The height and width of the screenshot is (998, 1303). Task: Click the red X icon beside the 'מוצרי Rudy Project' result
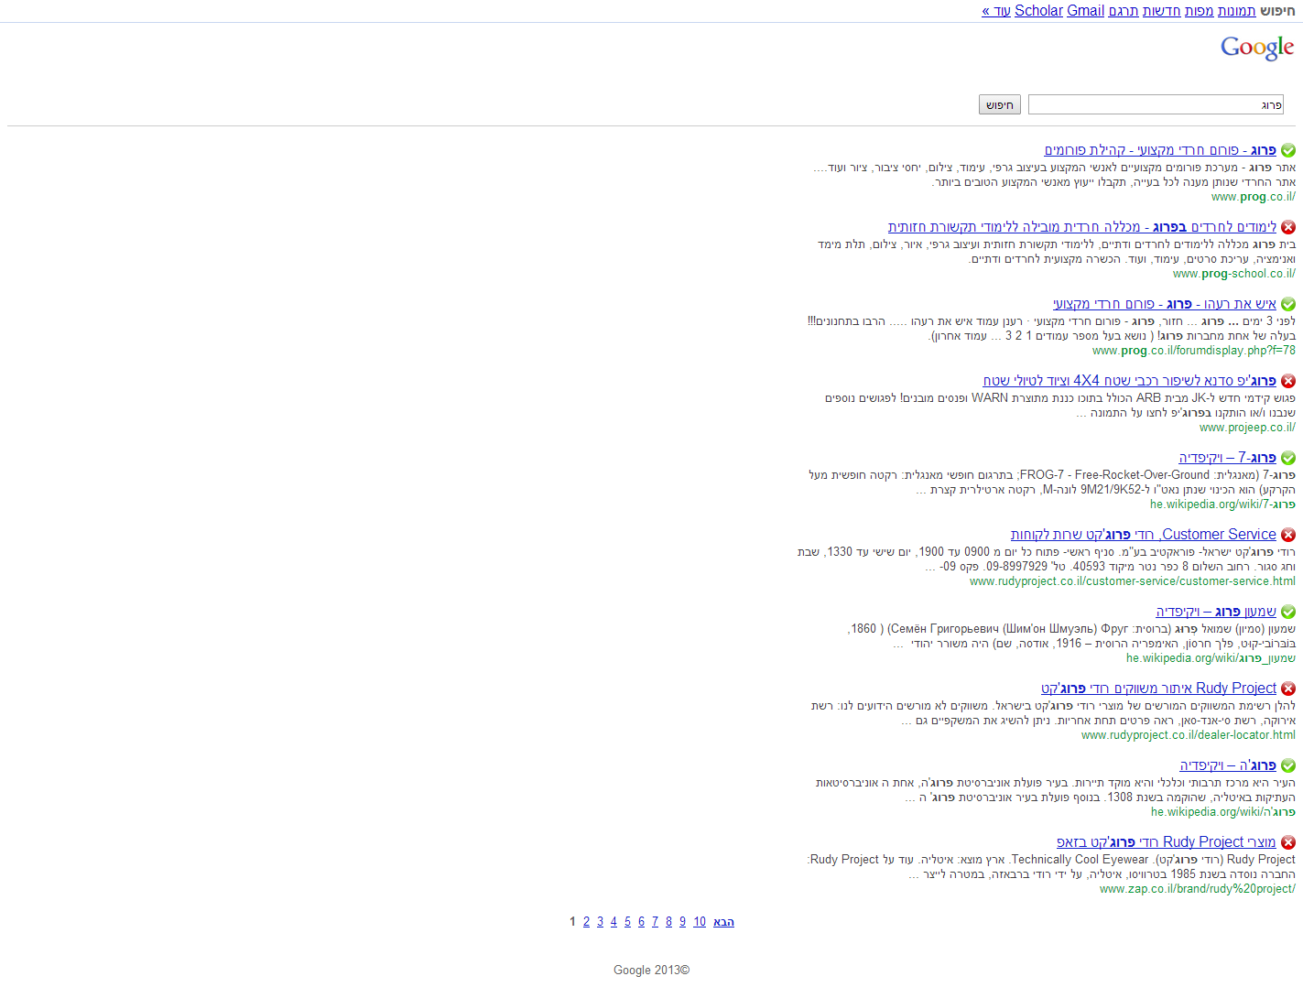tap(1288, 842)
